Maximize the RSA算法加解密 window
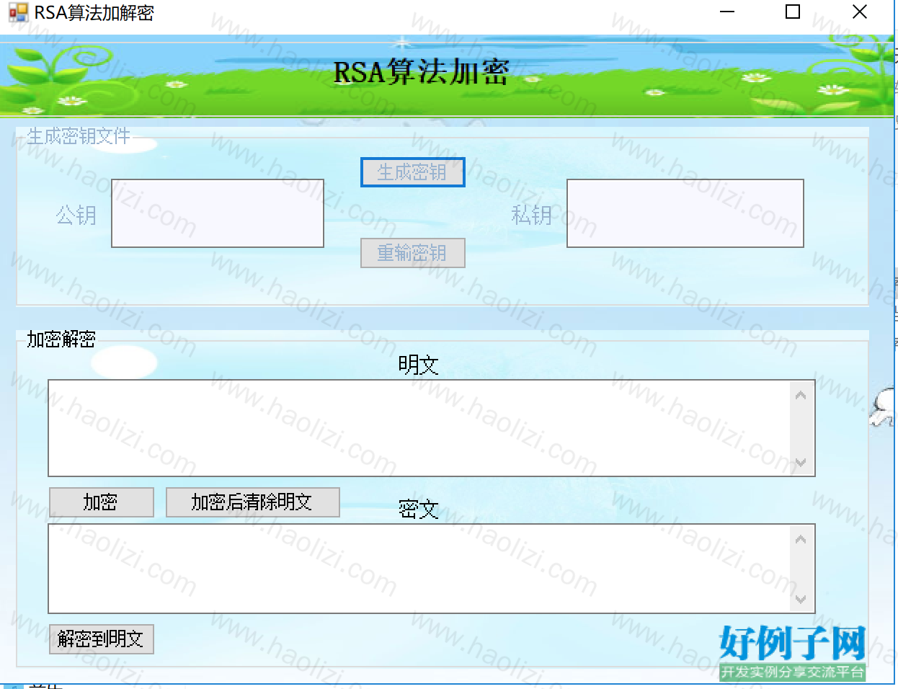This screenshot has height=689, width=898. [793, 12]
